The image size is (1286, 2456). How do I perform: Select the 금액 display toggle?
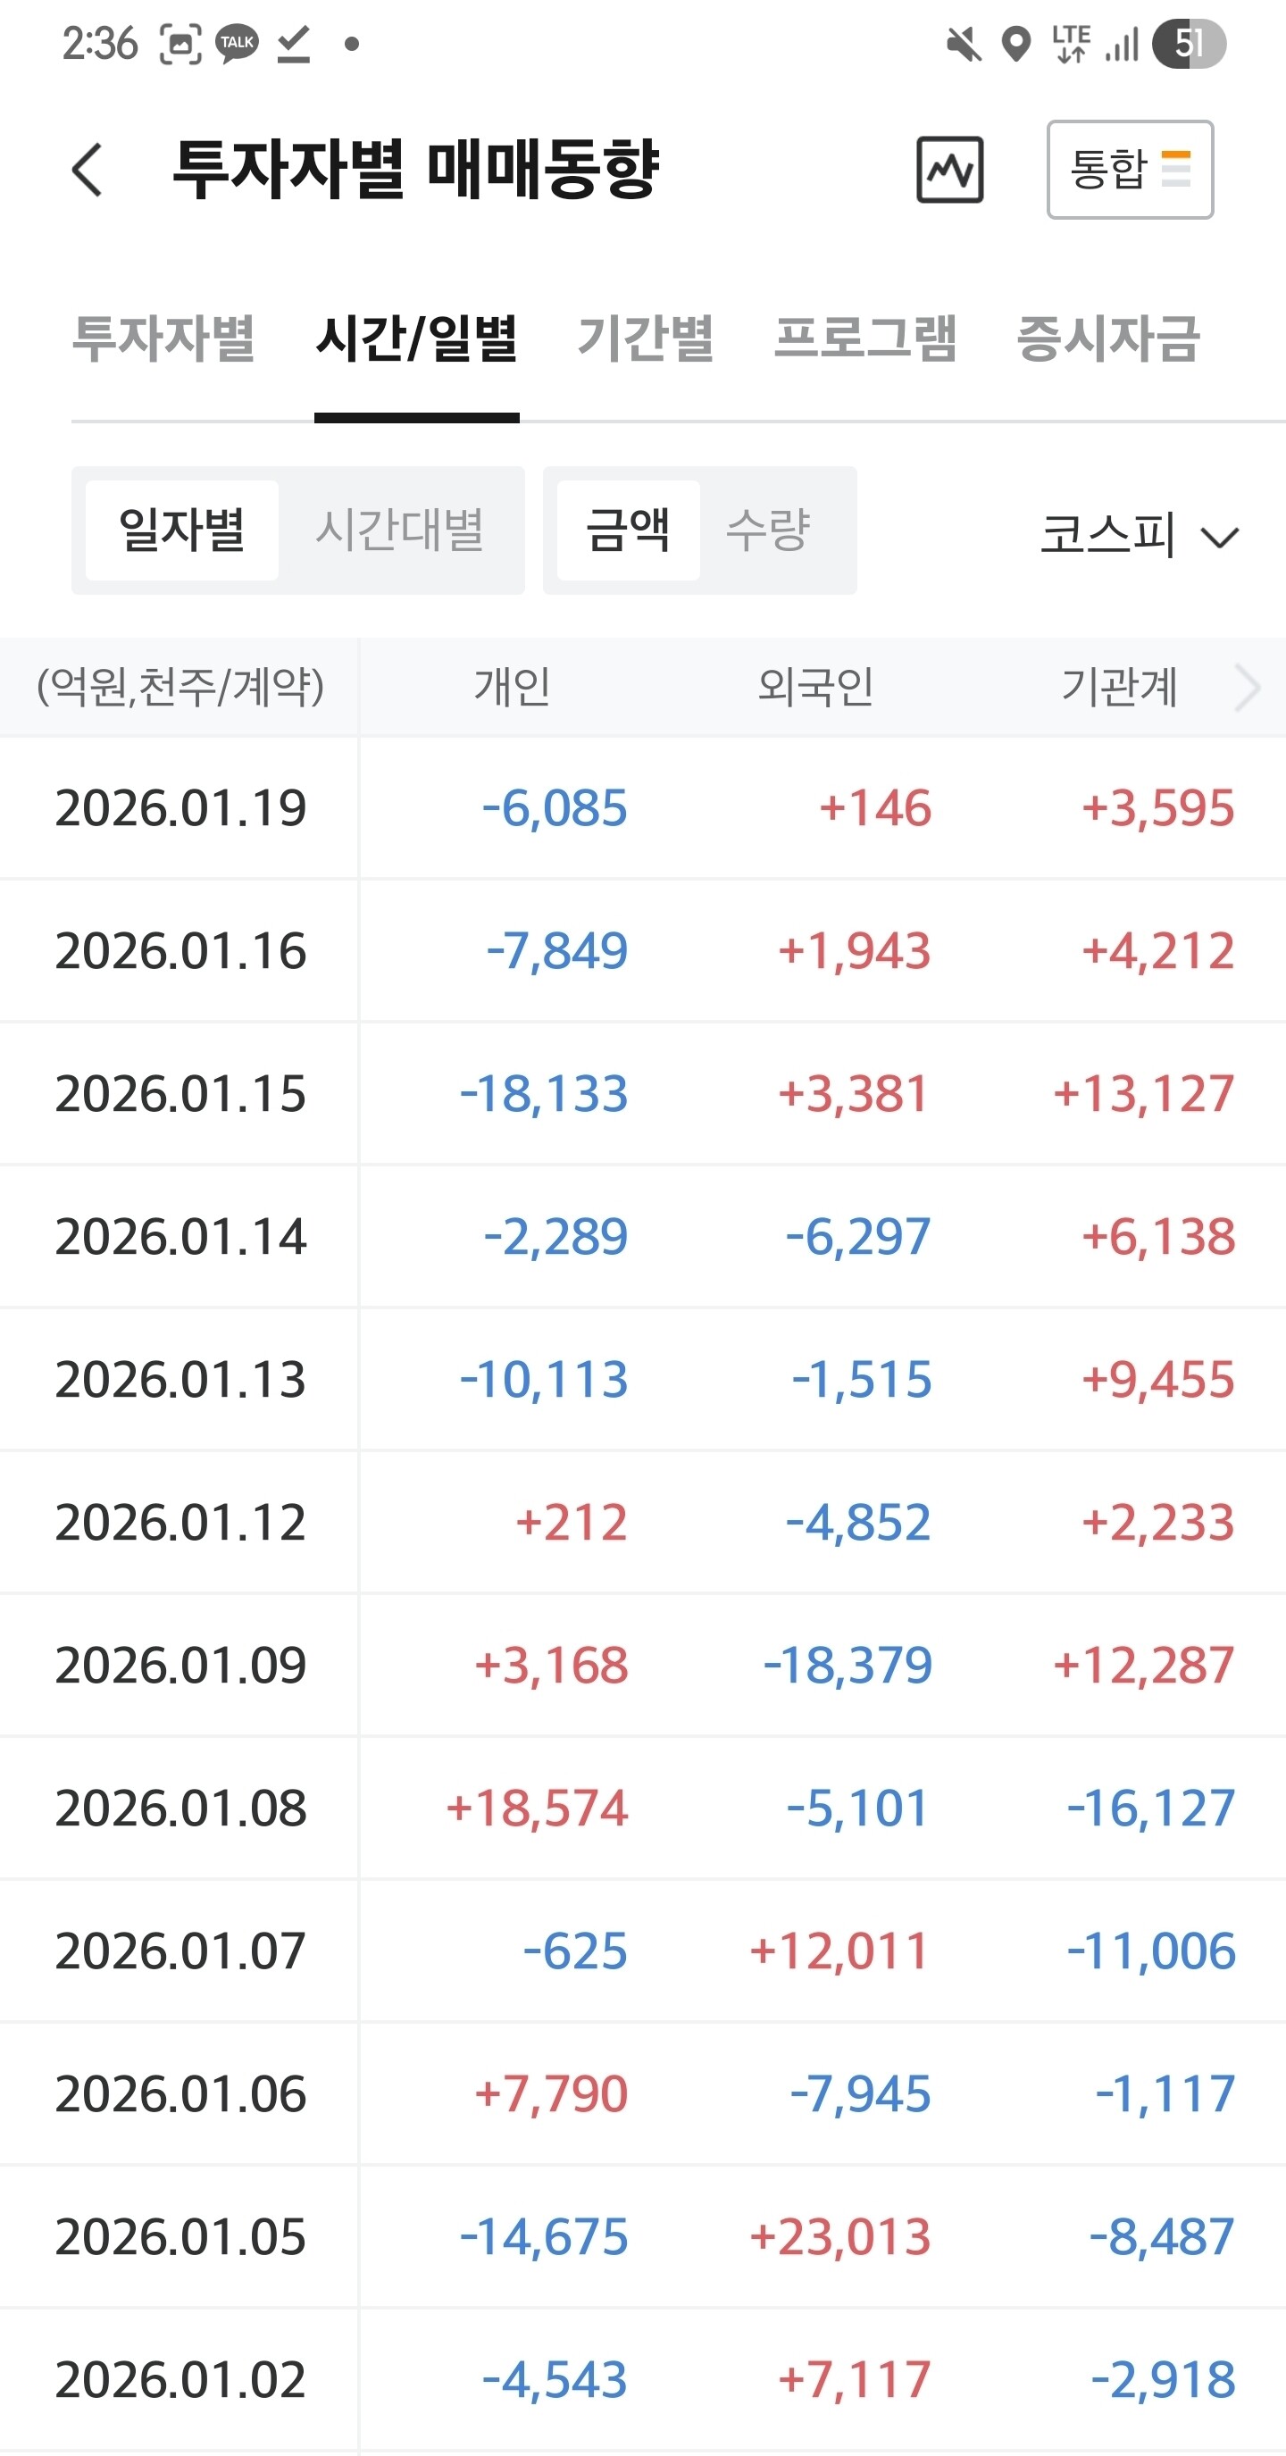(628, 530)
